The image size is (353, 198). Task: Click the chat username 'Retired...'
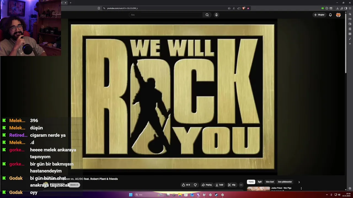tap(18, 135)
